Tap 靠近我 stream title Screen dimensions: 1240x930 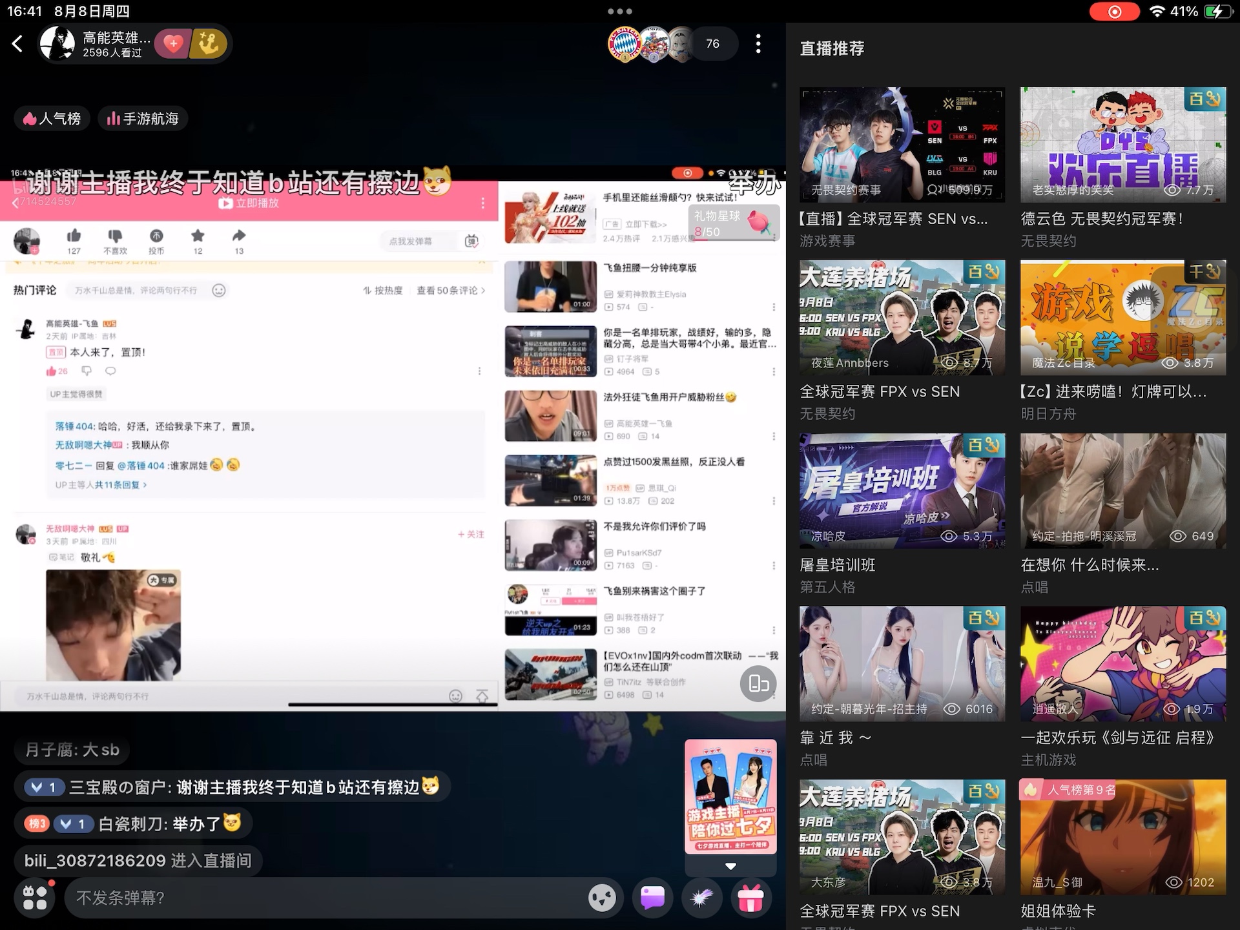[x=836, y=738]
